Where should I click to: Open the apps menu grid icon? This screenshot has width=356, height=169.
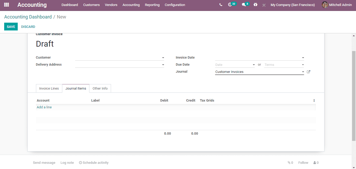[6, 5]
